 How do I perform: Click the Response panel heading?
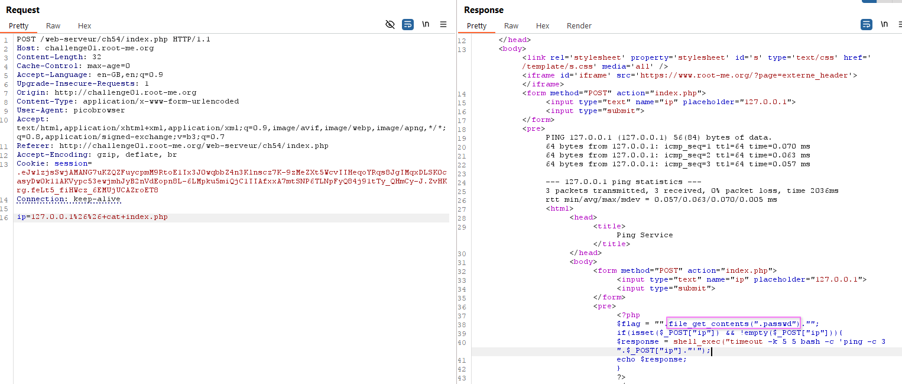tap(484, 10)
